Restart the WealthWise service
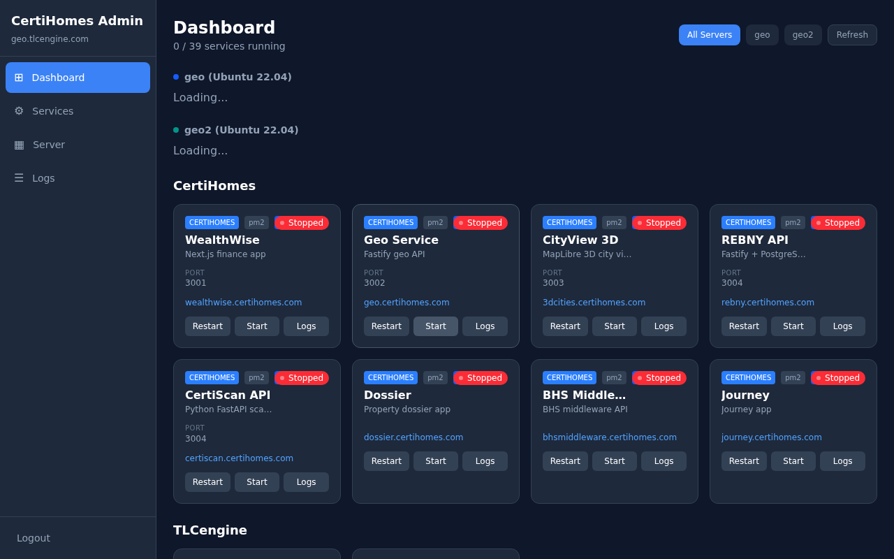Viewport: 894px width, 559px height. tap(207, 326)
